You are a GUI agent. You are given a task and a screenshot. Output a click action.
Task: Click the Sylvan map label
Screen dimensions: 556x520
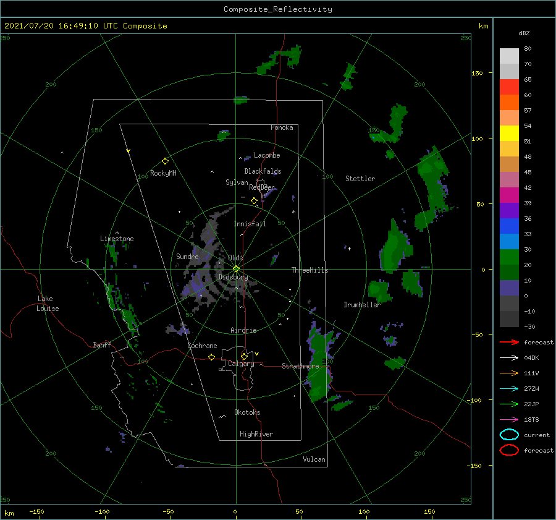click(237, 182)
